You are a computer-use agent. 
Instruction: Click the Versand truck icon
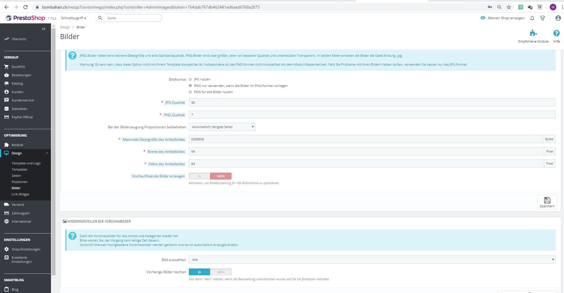(7, 205)
